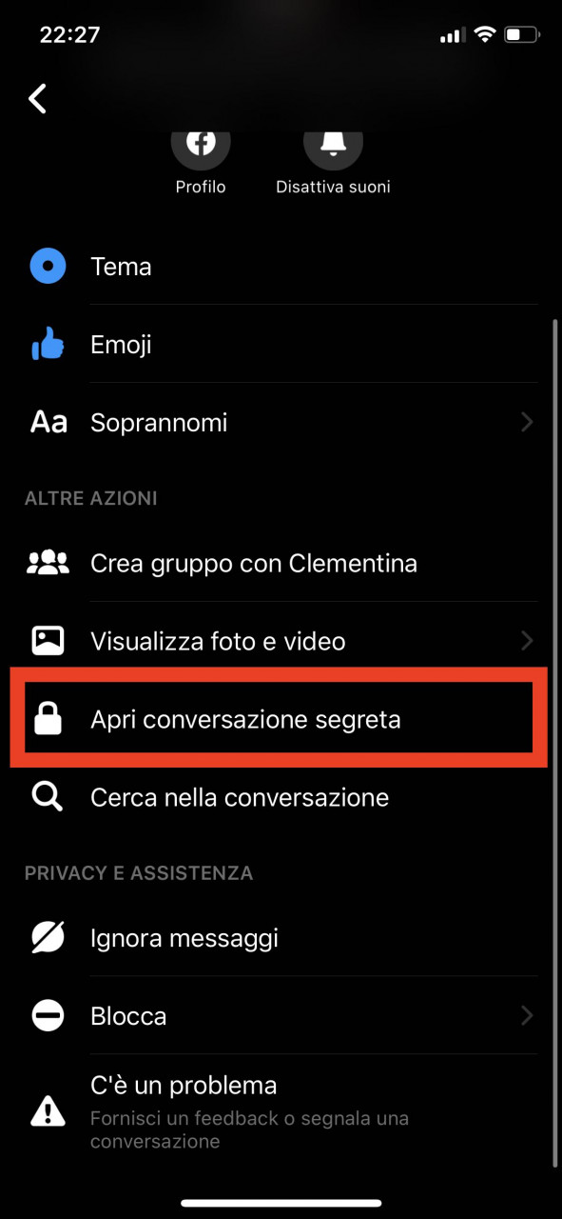Tap the padlock secret conversation icon
562x1219 pixels.
(48, 720)
